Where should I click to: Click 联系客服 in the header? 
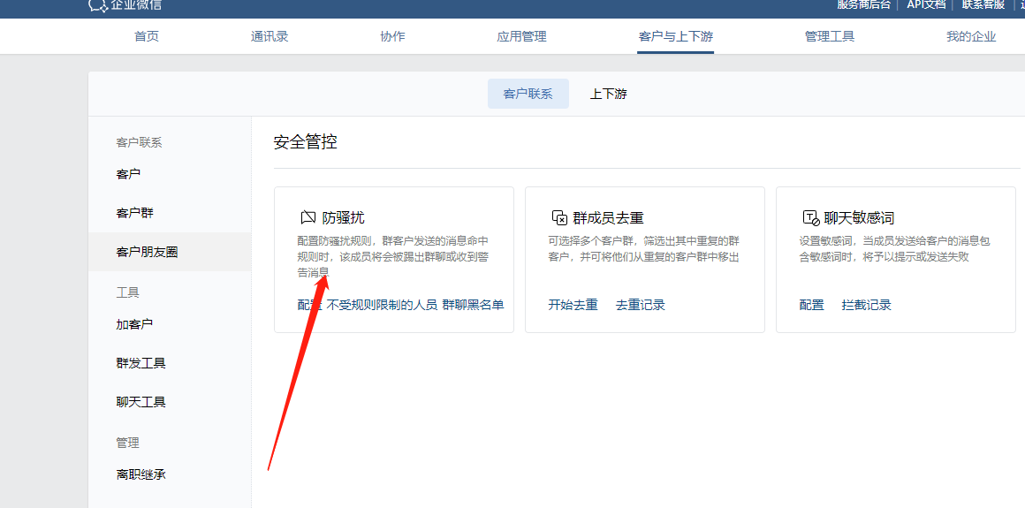[983, 4]
